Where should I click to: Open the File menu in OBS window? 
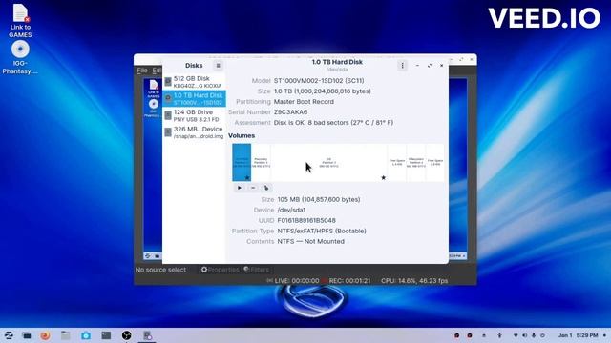coord(142,71)
